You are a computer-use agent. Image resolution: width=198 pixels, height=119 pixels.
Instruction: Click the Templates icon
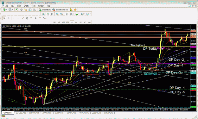(x=88, y=14)
